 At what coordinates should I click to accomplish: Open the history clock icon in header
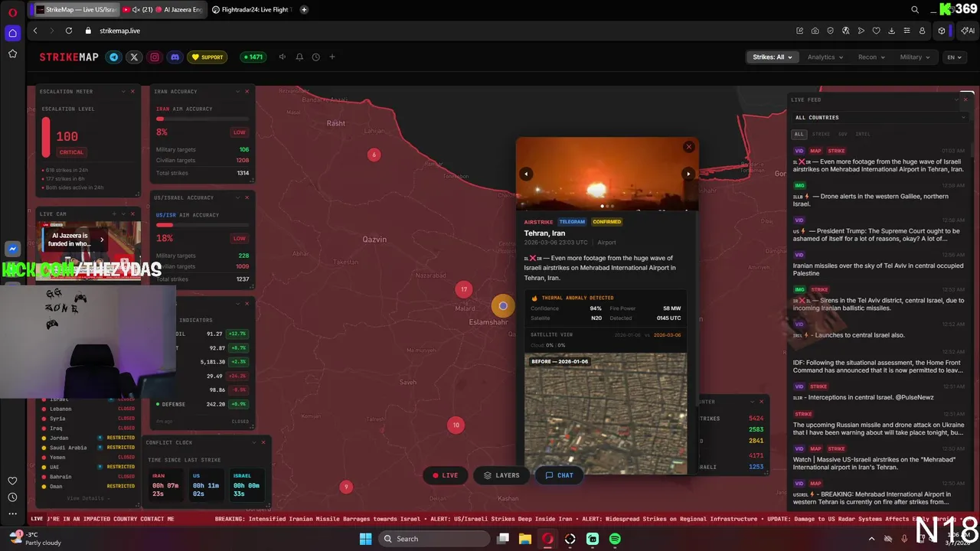pos(315,57)
